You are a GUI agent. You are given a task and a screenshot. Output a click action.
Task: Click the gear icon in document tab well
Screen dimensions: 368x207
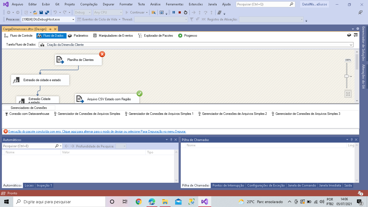[358, 29]
